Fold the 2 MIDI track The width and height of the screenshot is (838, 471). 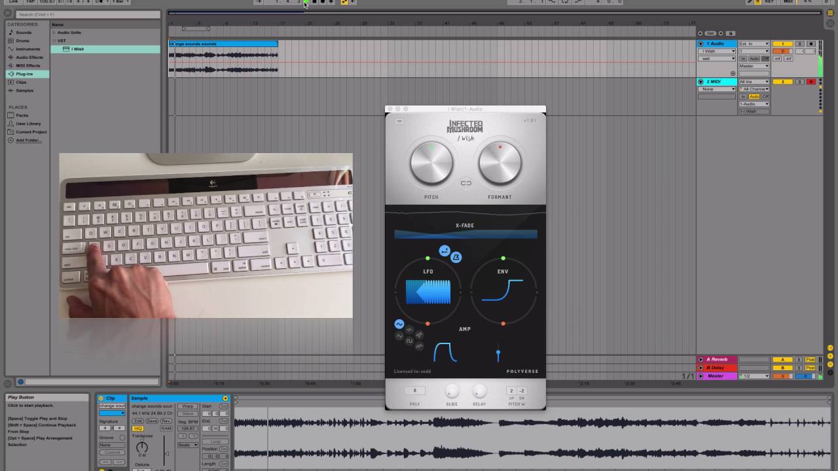(701, 82)
